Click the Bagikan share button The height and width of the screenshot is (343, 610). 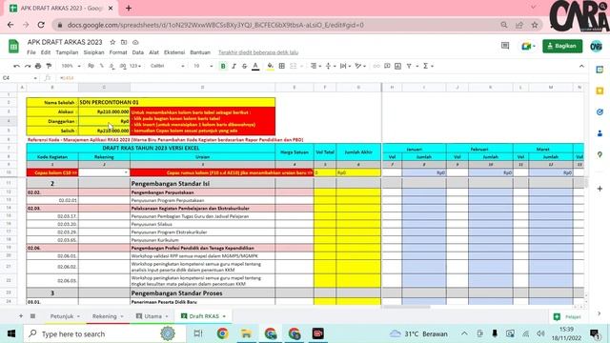(562, 46)
